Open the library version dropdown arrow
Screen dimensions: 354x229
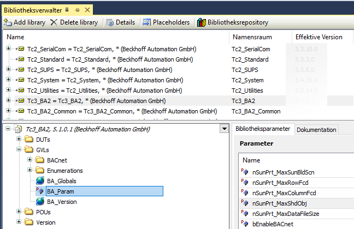[225, 129]
